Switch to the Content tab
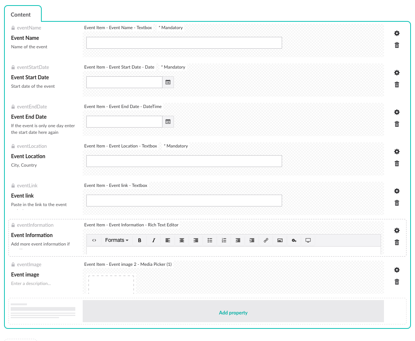 click(21, 15)
